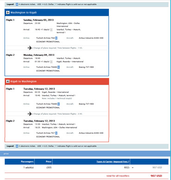
Task: Click the Passengers column header
Action: [x=27, y=162]
